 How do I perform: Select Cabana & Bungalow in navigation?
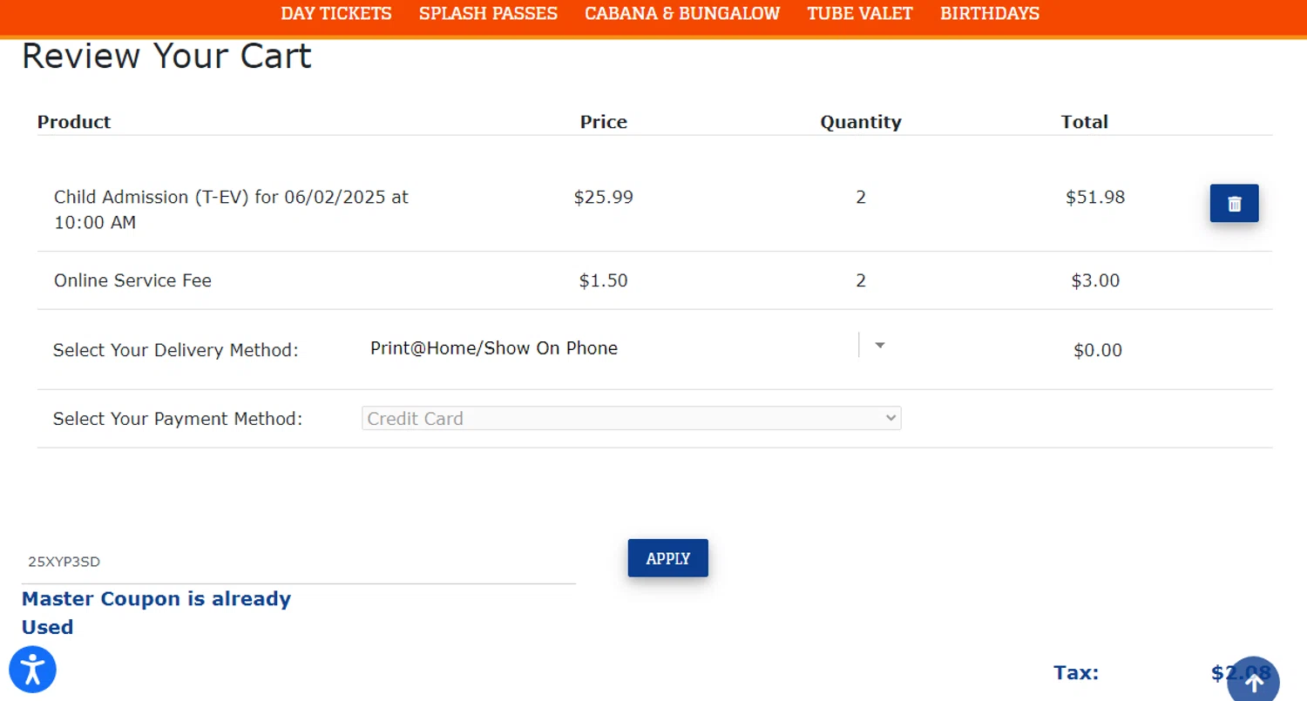pos(682,14)
